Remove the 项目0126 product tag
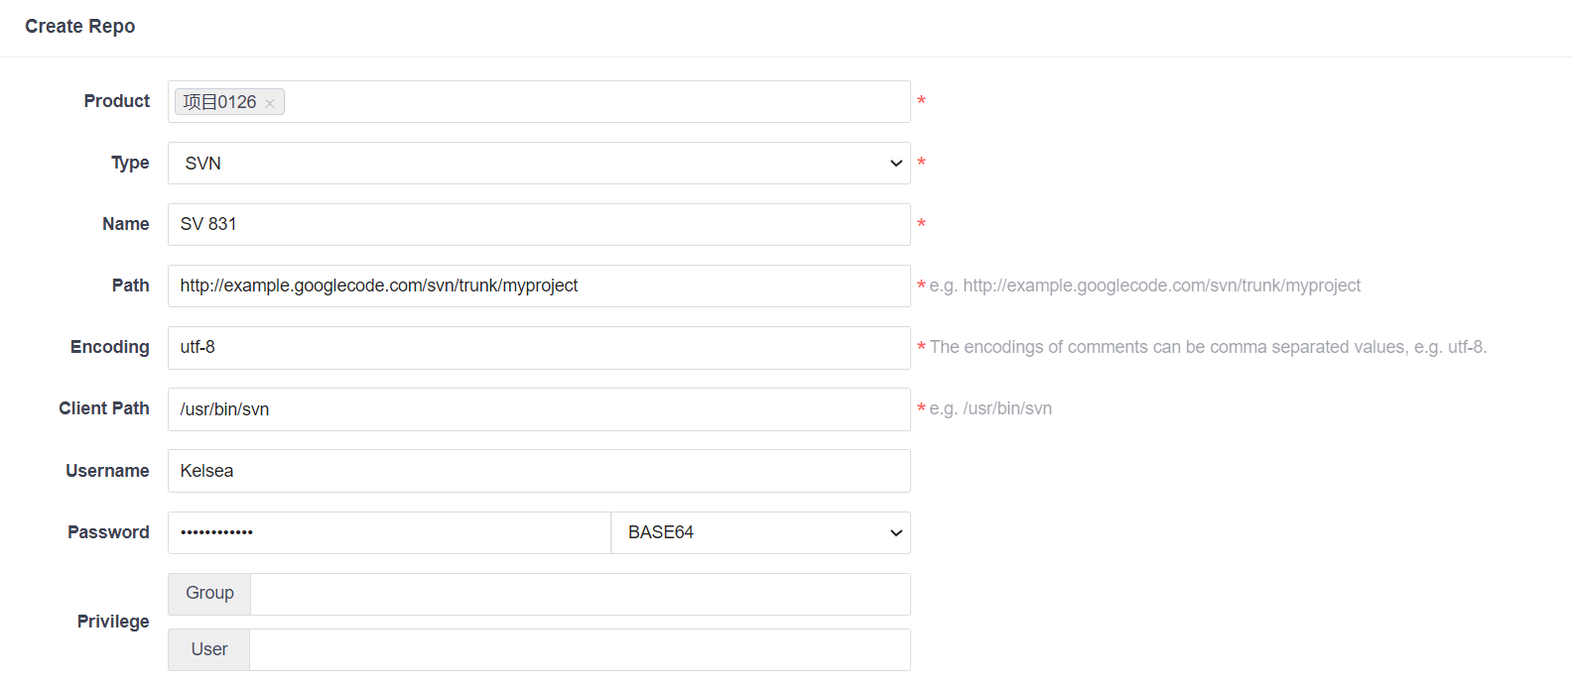 [x=270, y=103]
